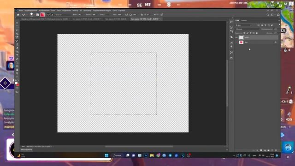The image size is (295, 166).
Task: Open the Шкала времени panel
Action: tap(27, 150)
